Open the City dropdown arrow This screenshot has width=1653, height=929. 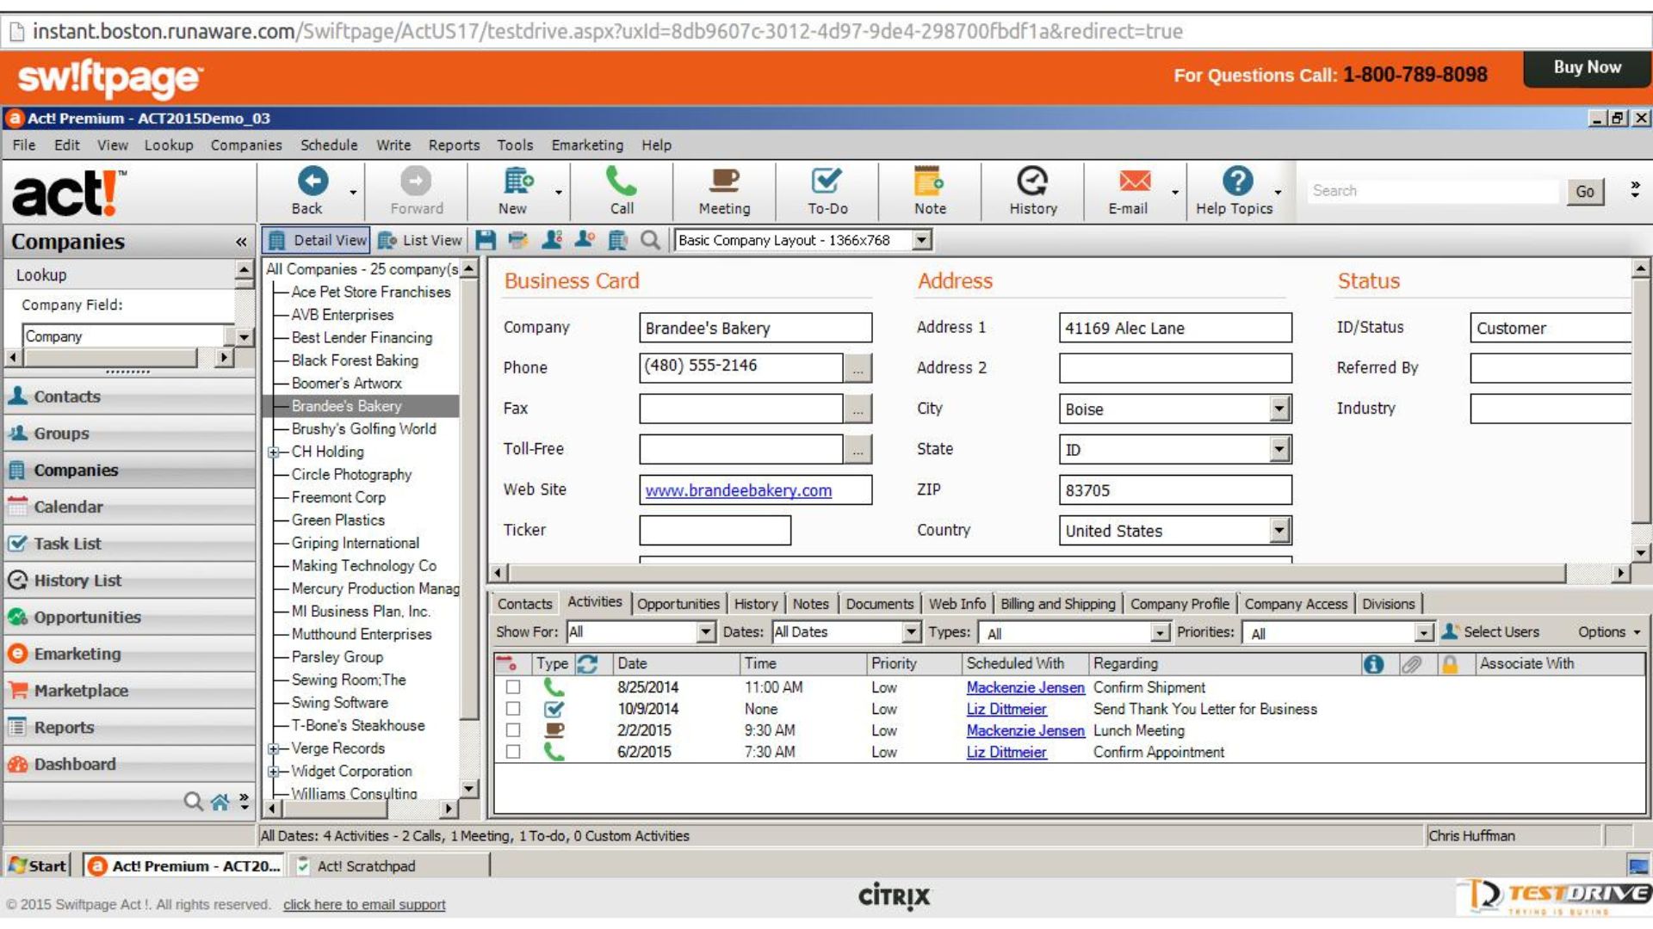(x=1280, y=409)
